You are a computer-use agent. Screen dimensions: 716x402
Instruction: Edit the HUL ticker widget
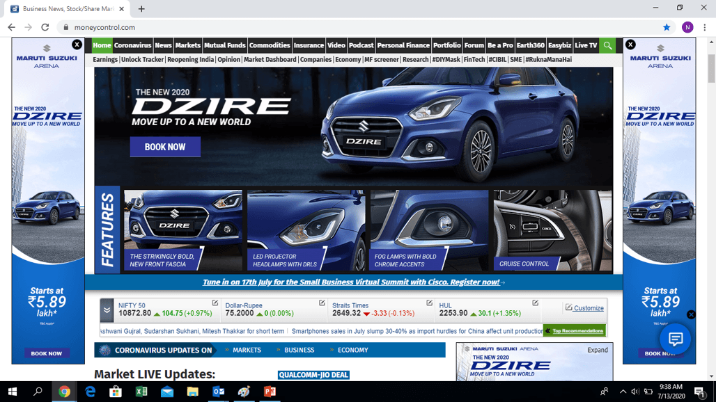pyautogui.click(x=535, y=303)
